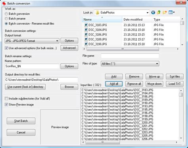Select the DSC_3186.JPG file icon in the browser list
This screenshot has width=188, height=148.
point(86,35)
